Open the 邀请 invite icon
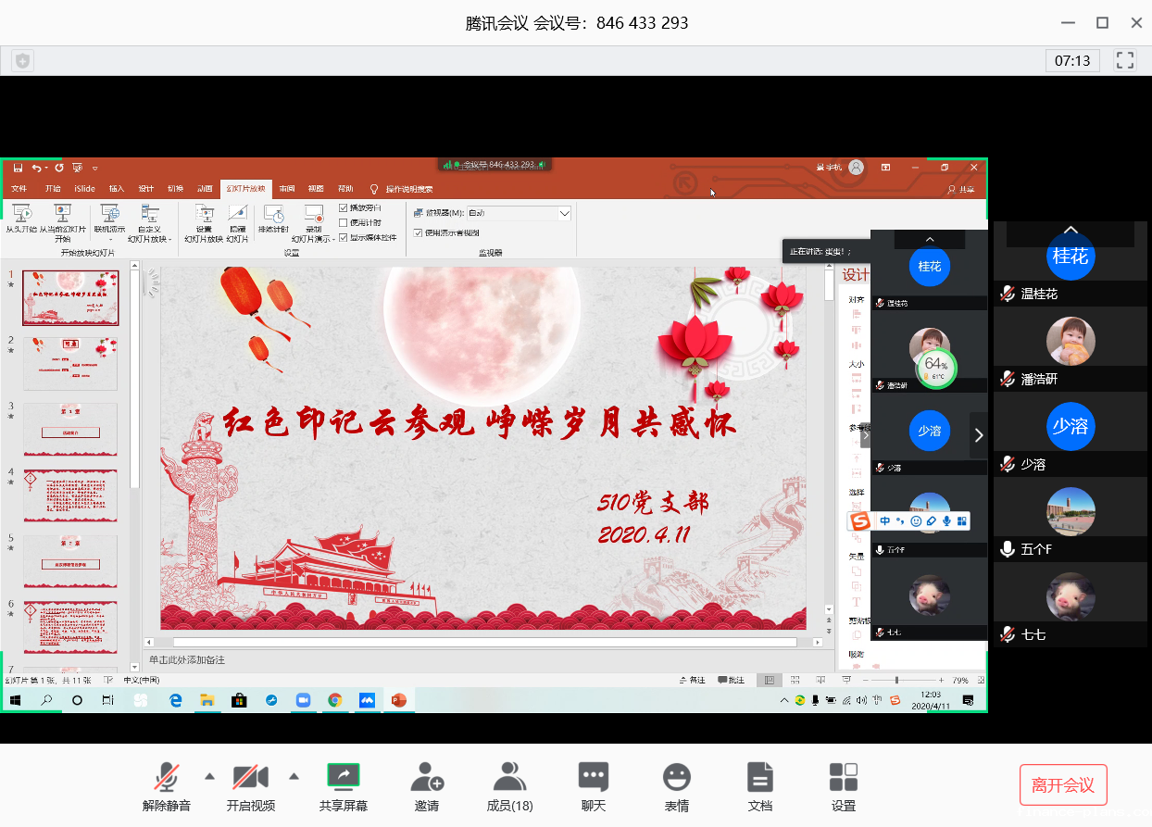This screenshot has width=1152, height=827. [426, 786]
